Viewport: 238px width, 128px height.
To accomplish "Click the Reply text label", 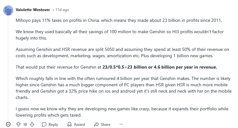I will coord(53,125).
